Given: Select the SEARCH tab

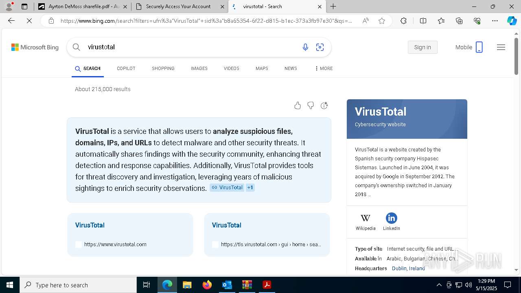Looking at the screenshot, I should 88,68.
